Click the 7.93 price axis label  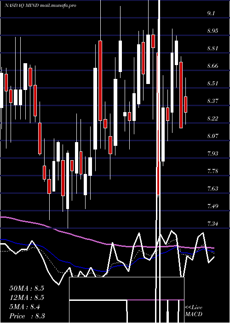coord(213,154)
